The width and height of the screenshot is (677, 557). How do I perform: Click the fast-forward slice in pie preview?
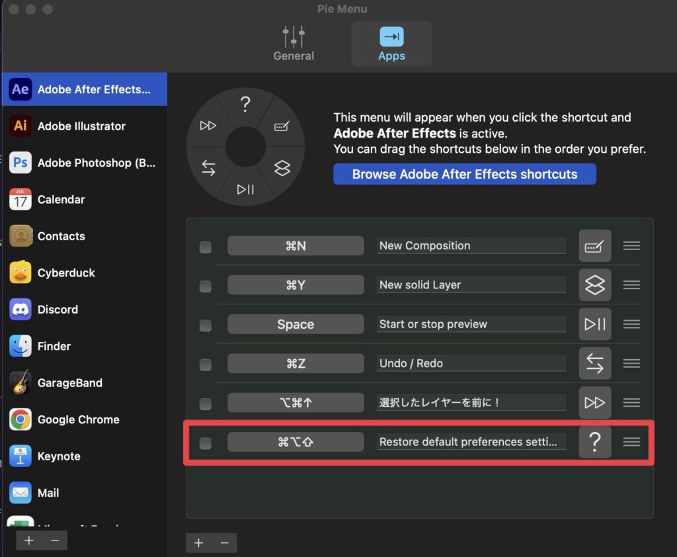[x=208, y=125]
